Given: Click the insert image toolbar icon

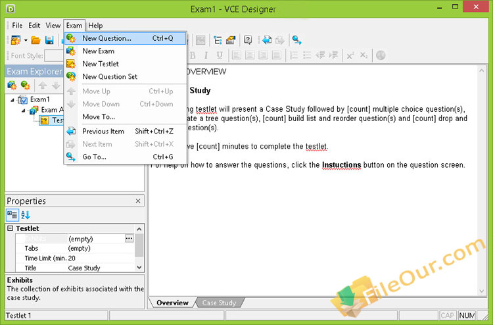Looking at the screenshot, I should point(200,40).
